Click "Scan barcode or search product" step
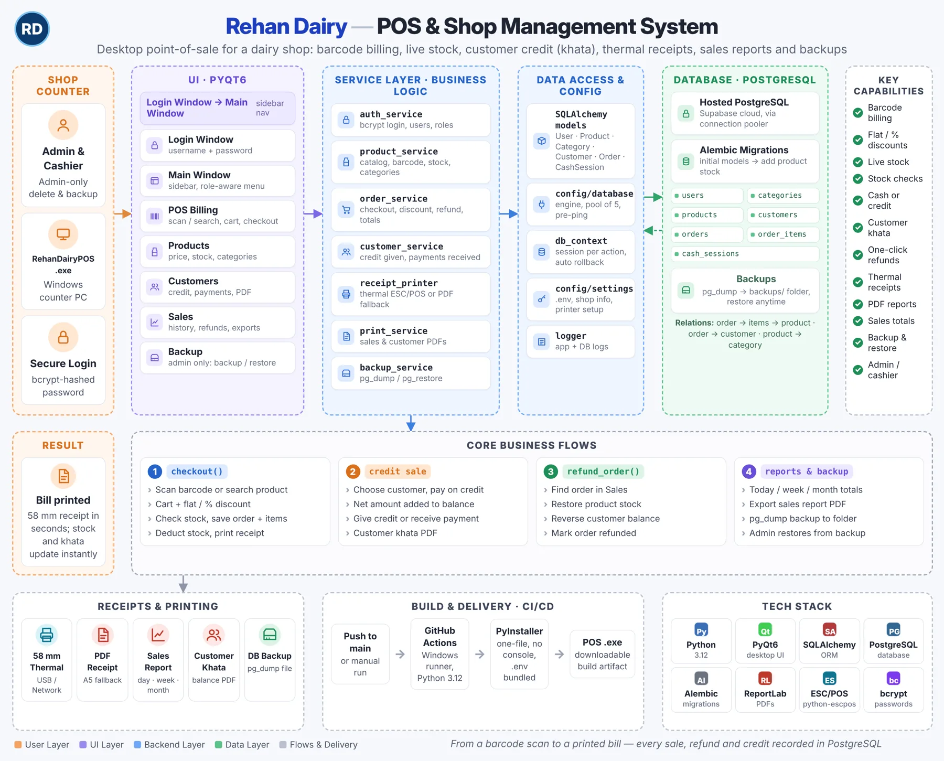The image size is (944, 761). [x=221, y=490]
